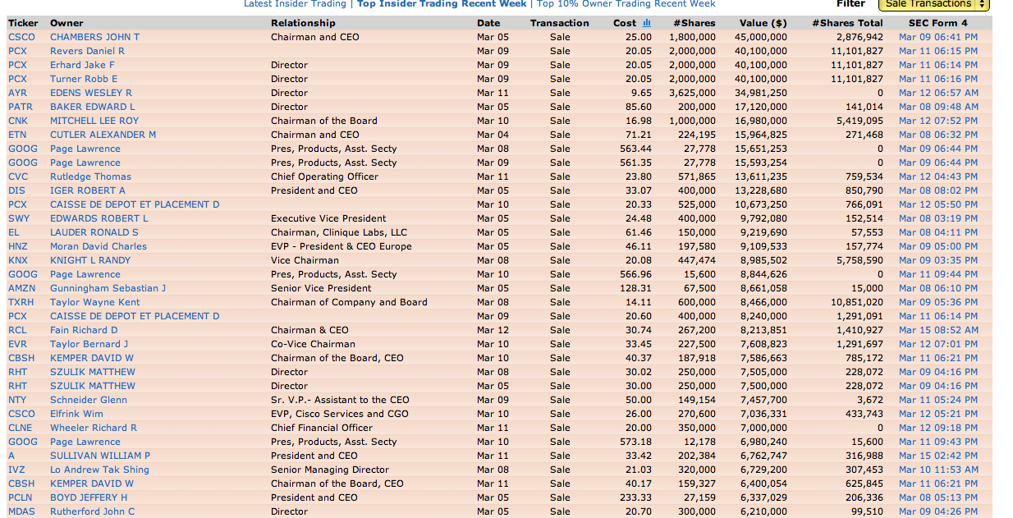Open owner Rutherford John C link
Image resolution: width=1013 pixels, height=518 pixels.
pyautogui.click(x=92, y=511)
